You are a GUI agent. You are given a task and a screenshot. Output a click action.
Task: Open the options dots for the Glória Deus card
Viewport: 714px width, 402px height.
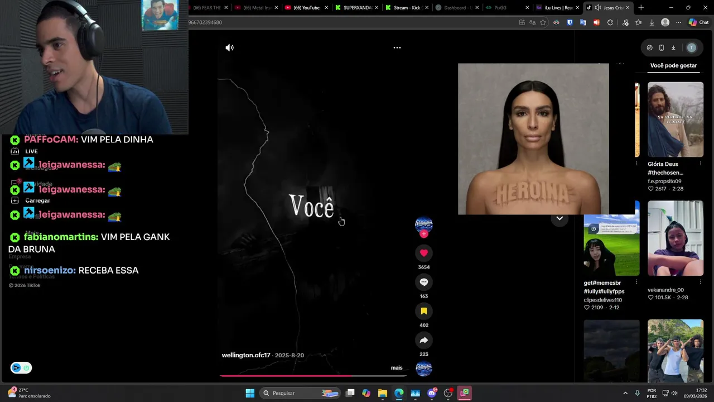coord(701,164)
